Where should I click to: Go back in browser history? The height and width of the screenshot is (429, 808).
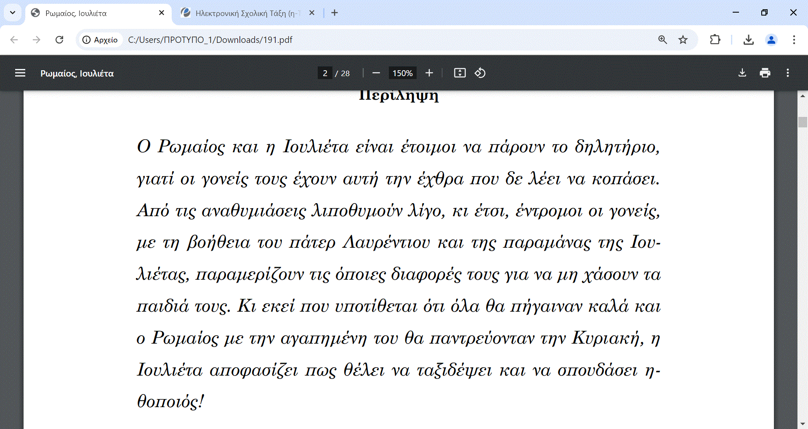[14, 40]
